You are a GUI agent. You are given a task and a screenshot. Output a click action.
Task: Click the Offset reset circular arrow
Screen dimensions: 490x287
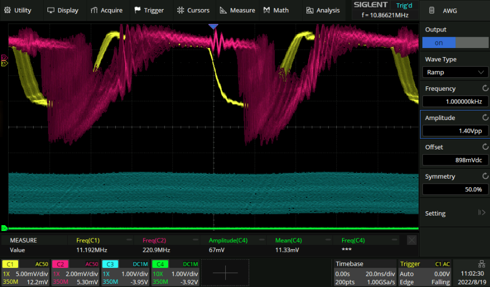485,147
